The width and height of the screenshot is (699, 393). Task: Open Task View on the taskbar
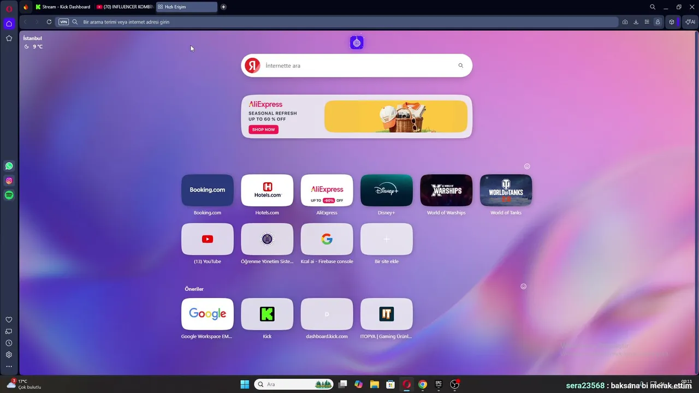point(342,384)
